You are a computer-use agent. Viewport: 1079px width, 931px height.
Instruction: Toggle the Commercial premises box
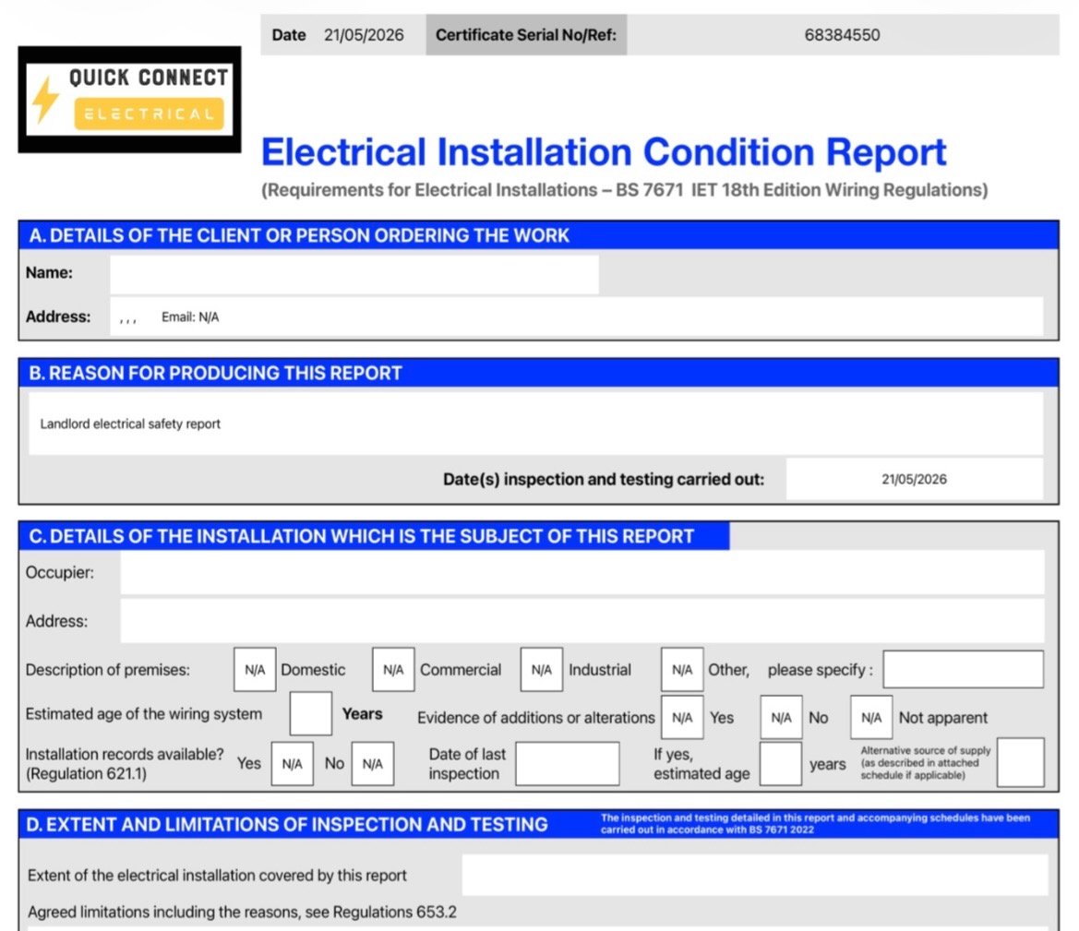393,670
